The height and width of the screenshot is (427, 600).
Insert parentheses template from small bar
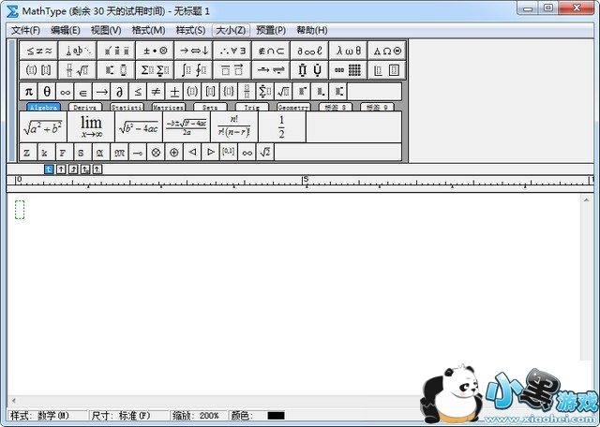point(192,92)
